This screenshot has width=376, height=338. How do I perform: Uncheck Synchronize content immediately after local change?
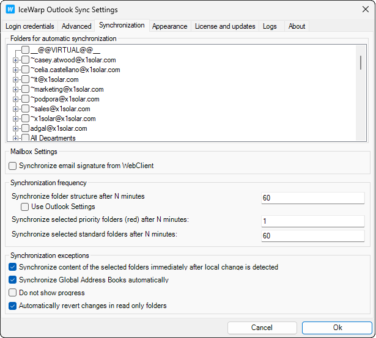12,267
